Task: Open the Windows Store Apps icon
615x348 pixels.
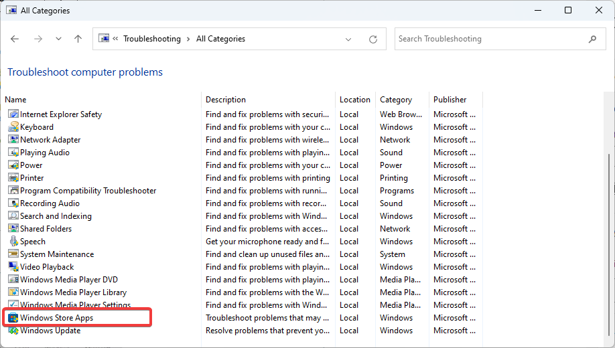Action: (13, 318)
